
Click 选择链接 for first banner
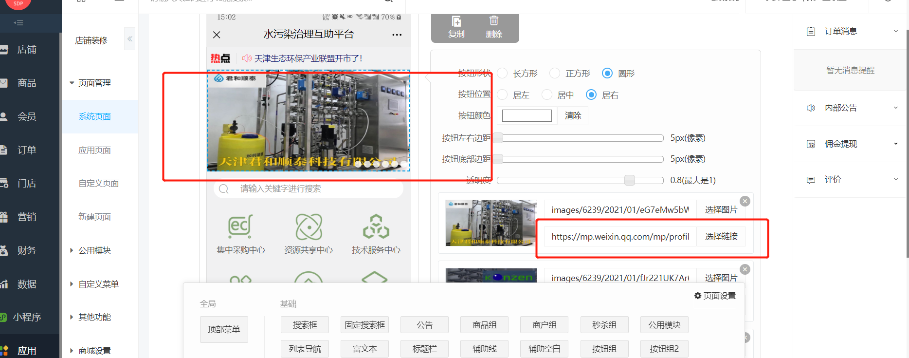721,236
